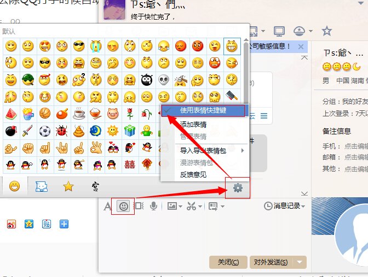The height and width of the screenshot is (277, 368).
Task: Click the send picture icon
Action: point(172,207)
